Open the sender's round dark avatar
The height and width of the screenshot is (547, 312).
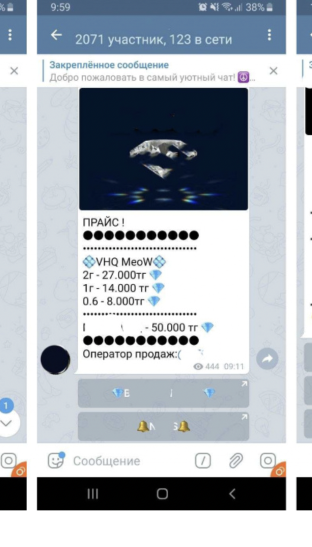pos(55,359)
